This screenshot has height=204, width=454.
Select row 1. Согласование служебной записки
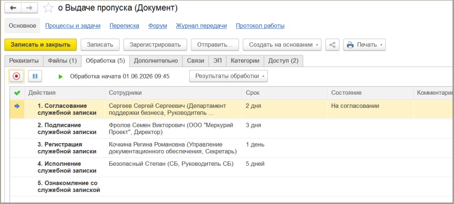pos(231,109)
